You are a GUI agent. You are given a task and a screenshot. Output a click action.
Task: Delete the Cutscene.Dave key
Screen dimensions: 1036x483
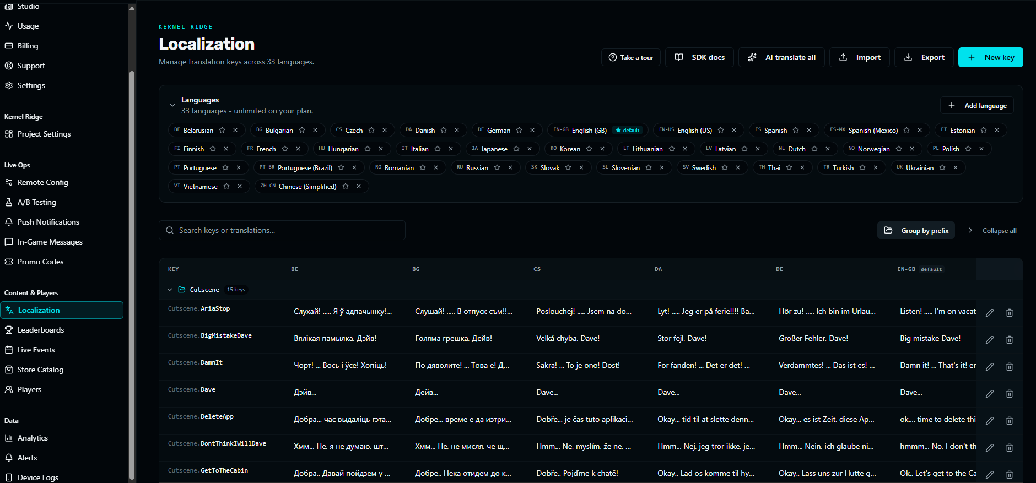pyautogui.click(x=1010, y=394)
